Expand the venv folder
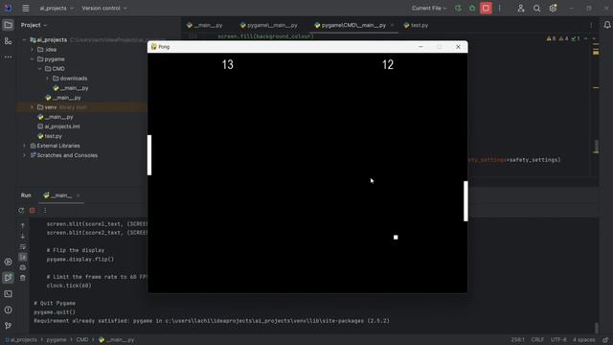This screenshot has width=613, height=345. (32, 107)
